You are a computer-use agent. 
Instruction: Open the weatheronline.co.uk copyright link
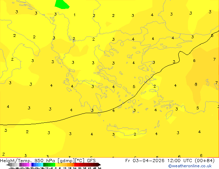pos(190,166)
